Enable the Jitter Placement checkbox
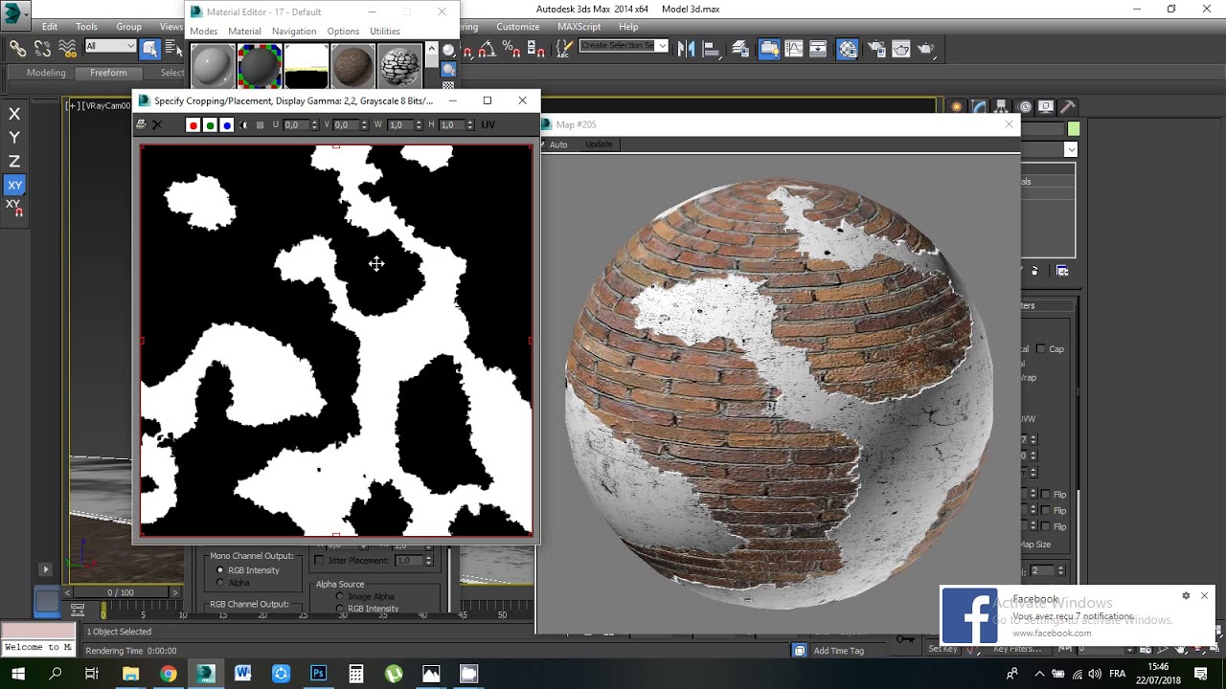Image resolution: width=1226 pixels, height=689 pixels. tap(320, 561)
